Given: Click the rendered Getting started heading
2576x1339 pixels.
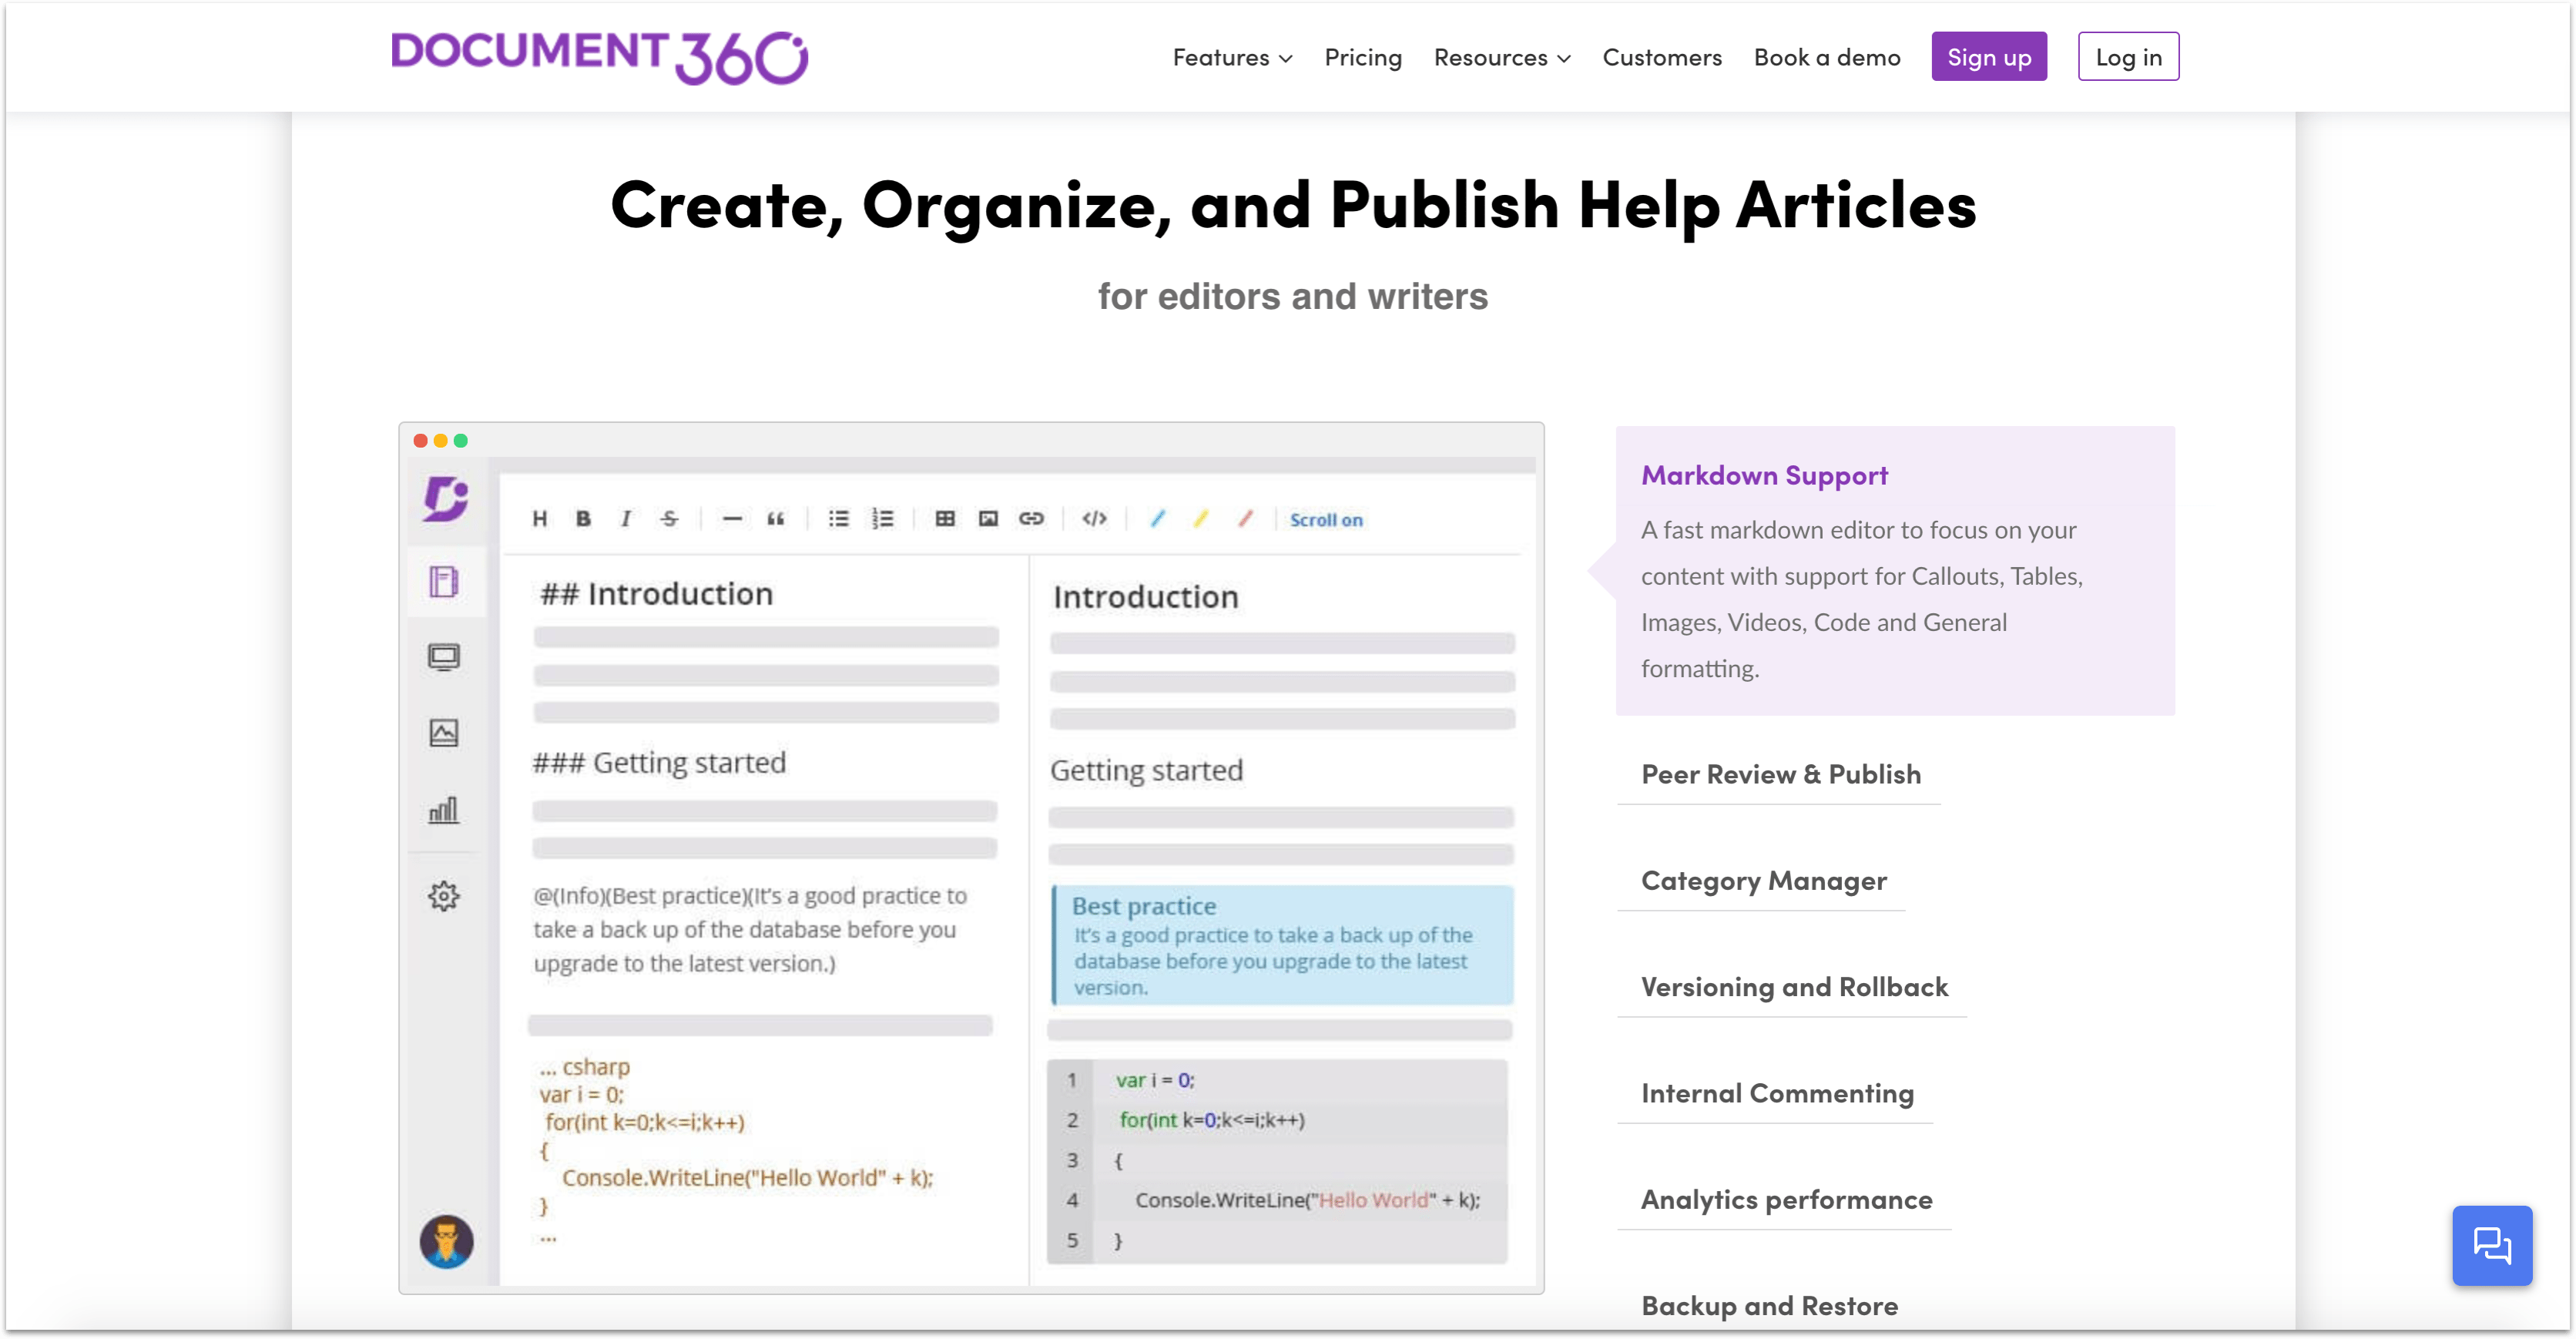Looking at the screenshot, I should click(1146, 770).
